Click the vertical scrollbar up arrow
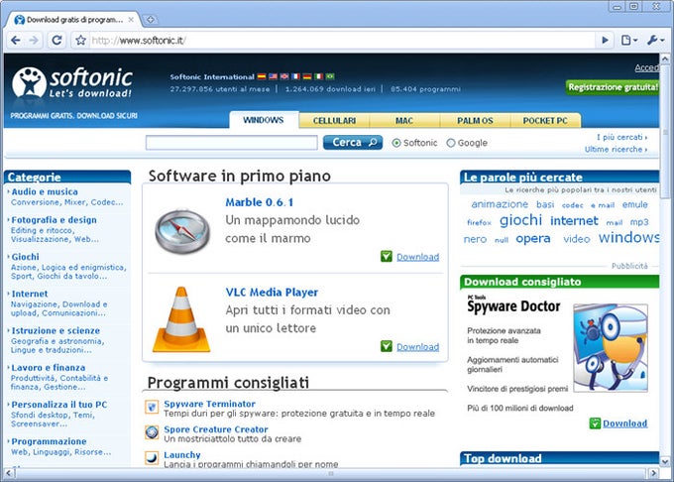 coord(665,60)
